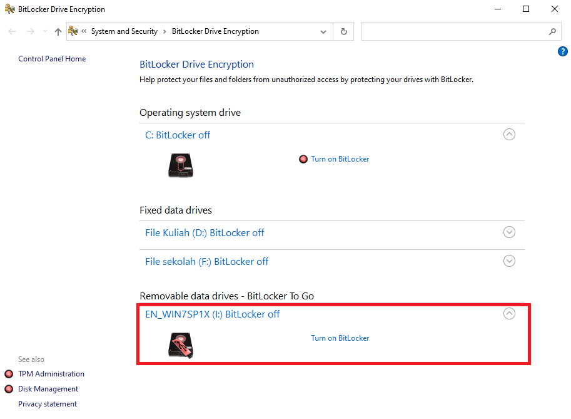Open Control Panel Home
The image size is (571, 419).
tap(52, 59)
